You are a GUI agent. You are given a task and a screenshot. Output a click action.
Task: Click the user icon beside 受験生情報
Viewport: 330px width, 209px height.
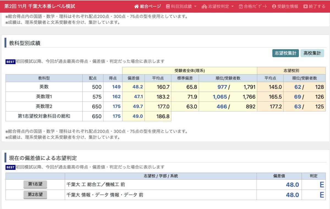(x=274, y=6)
